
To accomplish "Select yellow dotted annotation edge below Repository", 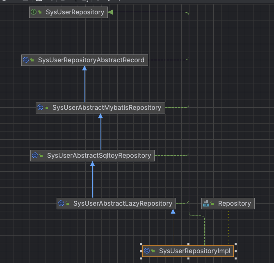I will click(228, 227).
